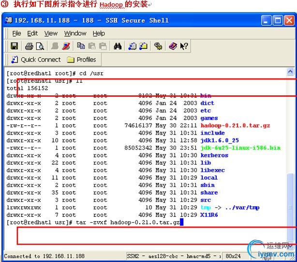This screenshot has width=297, height=262.
Task: Click the etc directory name
Action: (206, 110)
